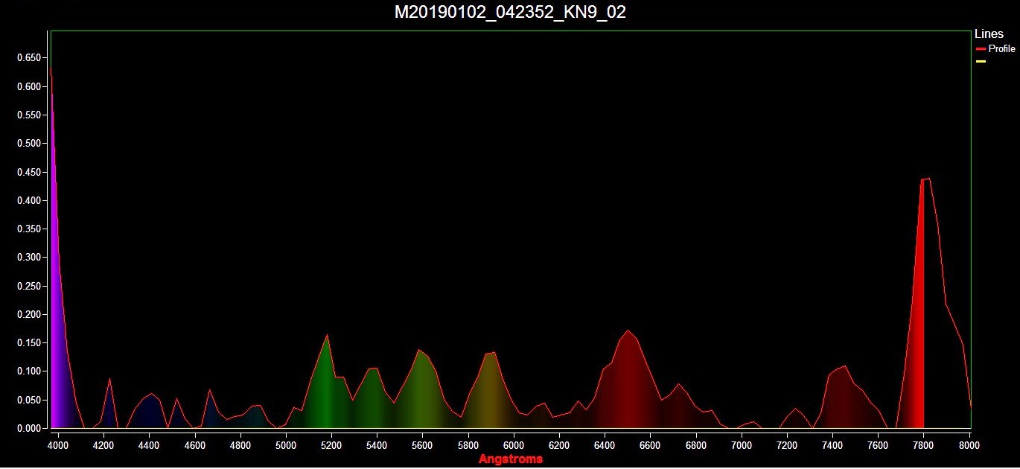Click the 0.050 y-axis tick label
The image size is (1020, 469).
coord(29,400)
